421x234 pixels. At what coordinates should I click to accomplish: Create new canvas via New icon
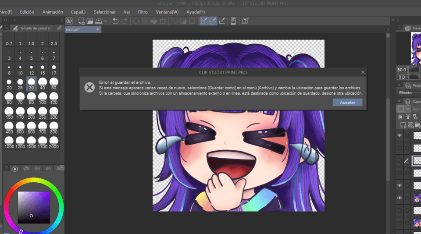click(x=81, y=21)
